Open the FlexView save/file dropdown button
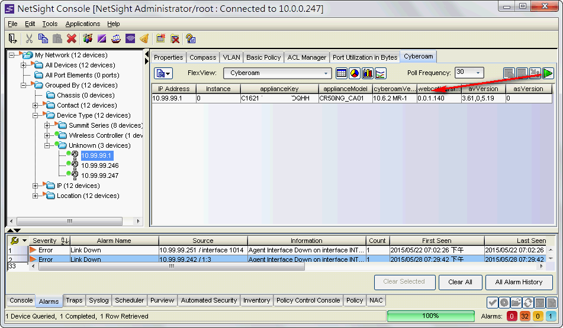 click(x=163, y=73)
